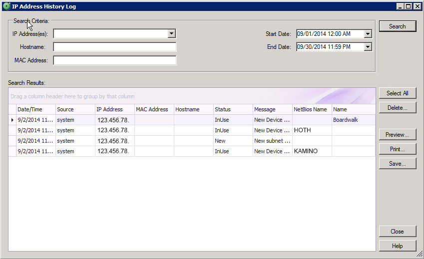Click the Delete... button

pyautogui.click(x=397, y=108)
